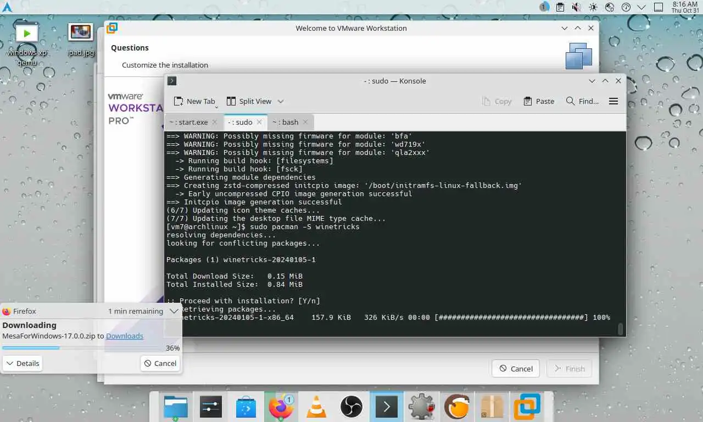Switch to the start.exe tab
Viewport: 703px width, 422px height.
[188, 122]
